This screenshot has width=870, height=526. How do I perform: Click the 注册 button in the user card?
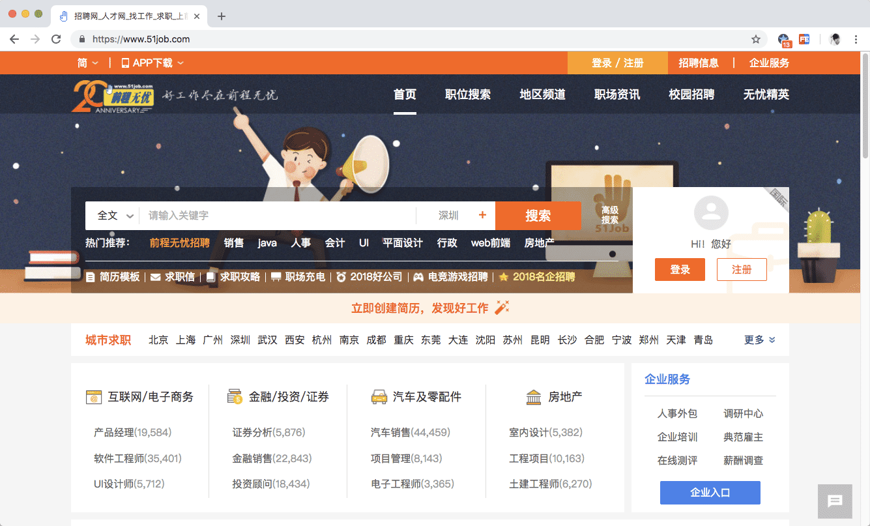[742, 270]
